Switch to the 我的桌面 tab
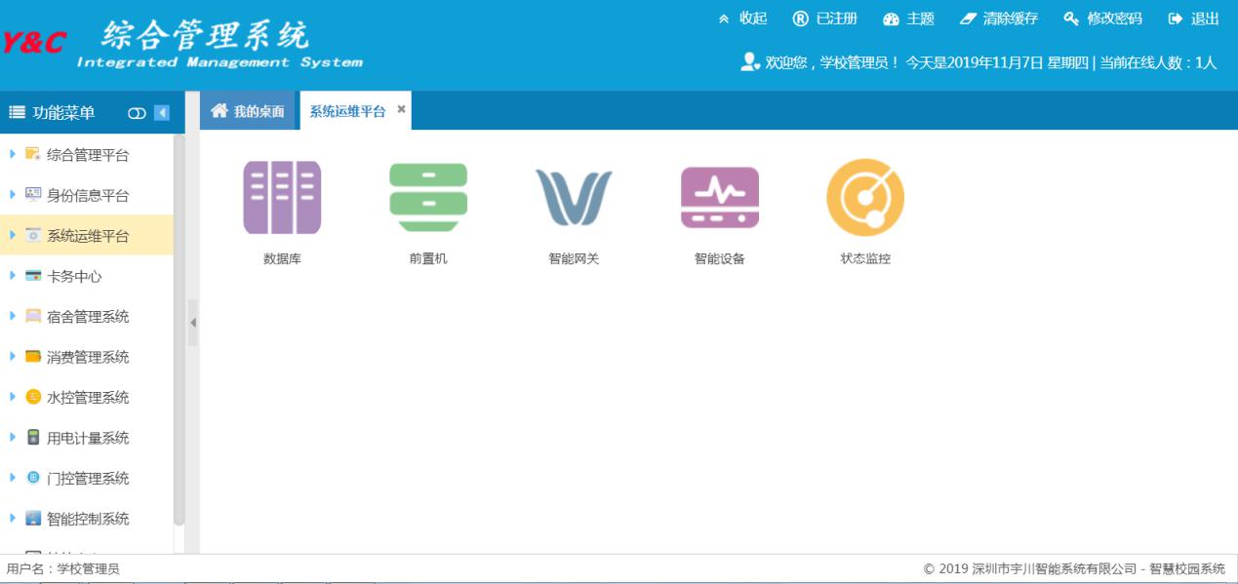This screenshot has width=1238, height=584. (248, 111)
